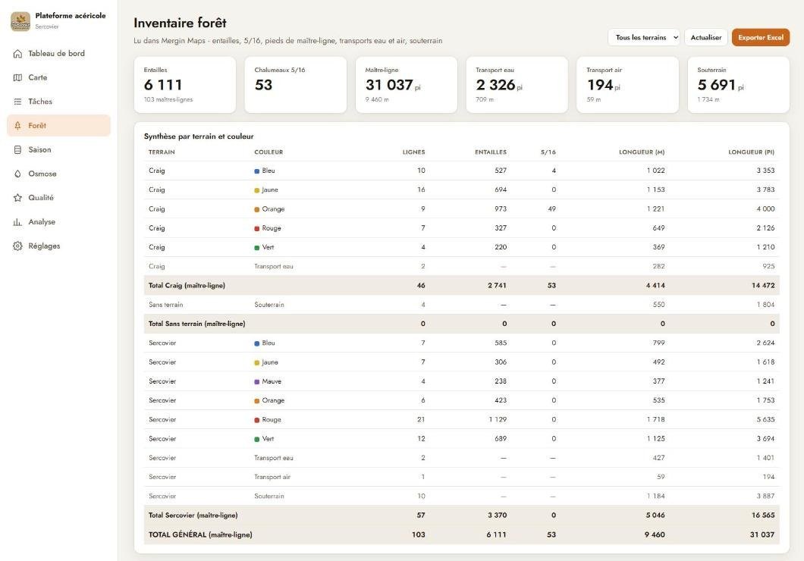Click the Orange label in the Craig row
Viewport: 804px width, 561px height.
tap(273, 209)
